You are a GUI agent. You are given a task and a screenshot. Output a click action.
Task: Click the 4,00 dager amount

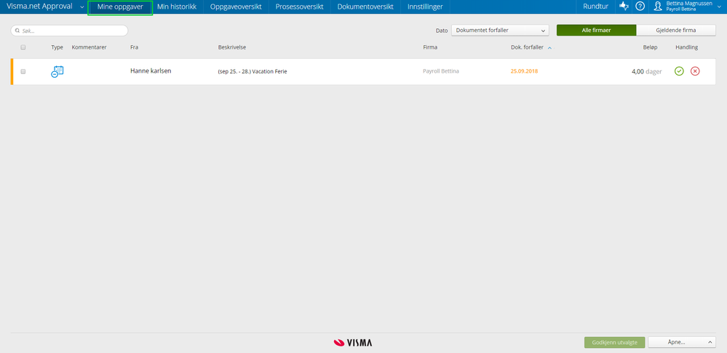647,71
